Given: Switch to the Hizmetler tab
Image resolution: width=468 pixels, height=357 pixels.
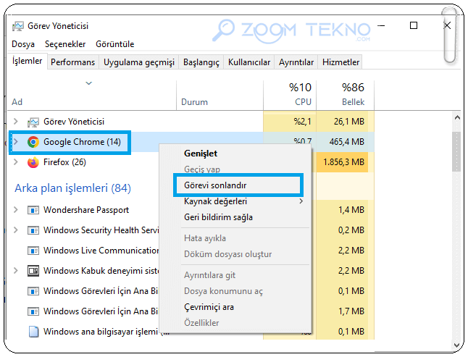Looking at the screenshot, I should point(340,62).
